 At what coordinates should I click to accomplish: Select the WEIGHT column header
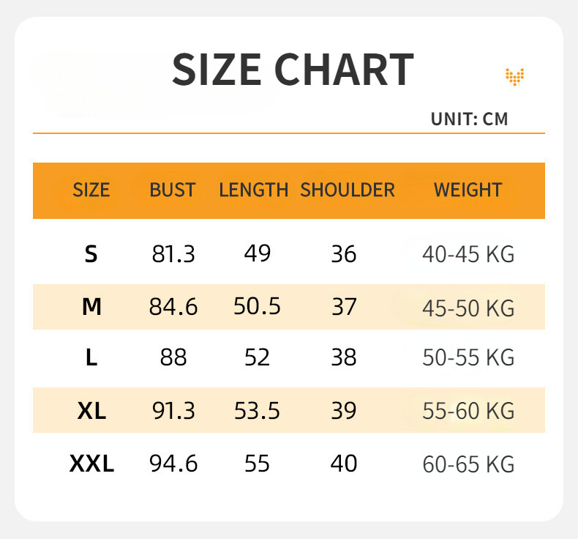coord(468,190)
